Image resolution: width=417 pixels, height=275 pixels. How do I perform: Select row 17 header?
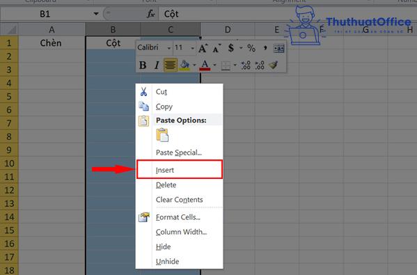pyautogui.click(x=9, y=257)
